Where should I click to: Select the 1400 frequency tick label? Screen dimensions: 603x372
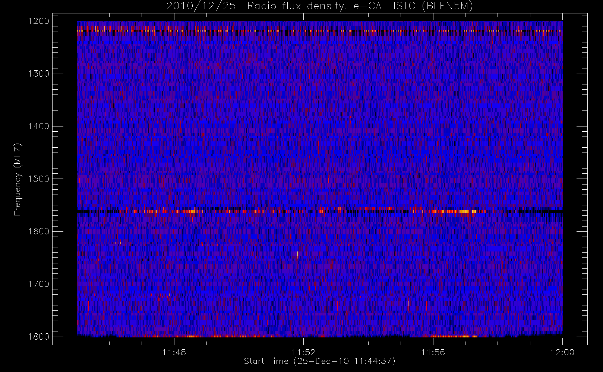39,126
